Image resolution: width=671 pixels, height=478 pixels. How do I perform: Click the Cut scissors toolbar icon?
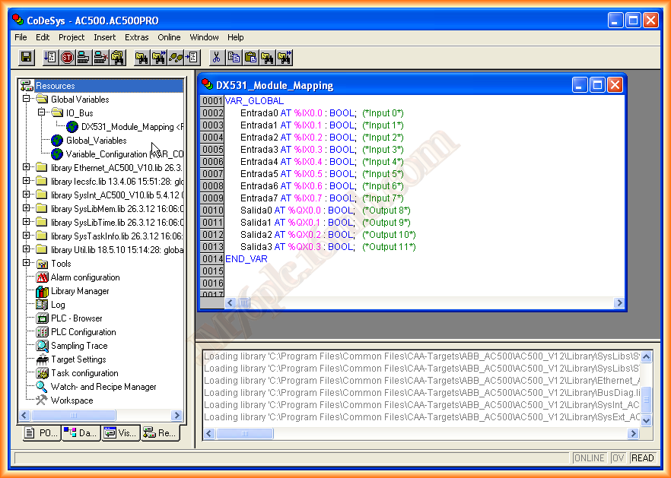[x=217, y=57]
